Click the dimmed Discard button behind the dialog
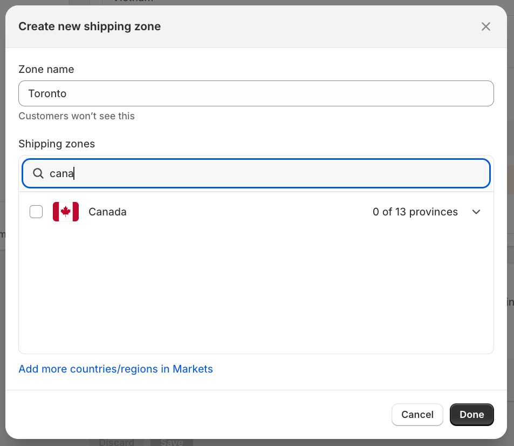514x446 pixels. (x=116, y=442)
